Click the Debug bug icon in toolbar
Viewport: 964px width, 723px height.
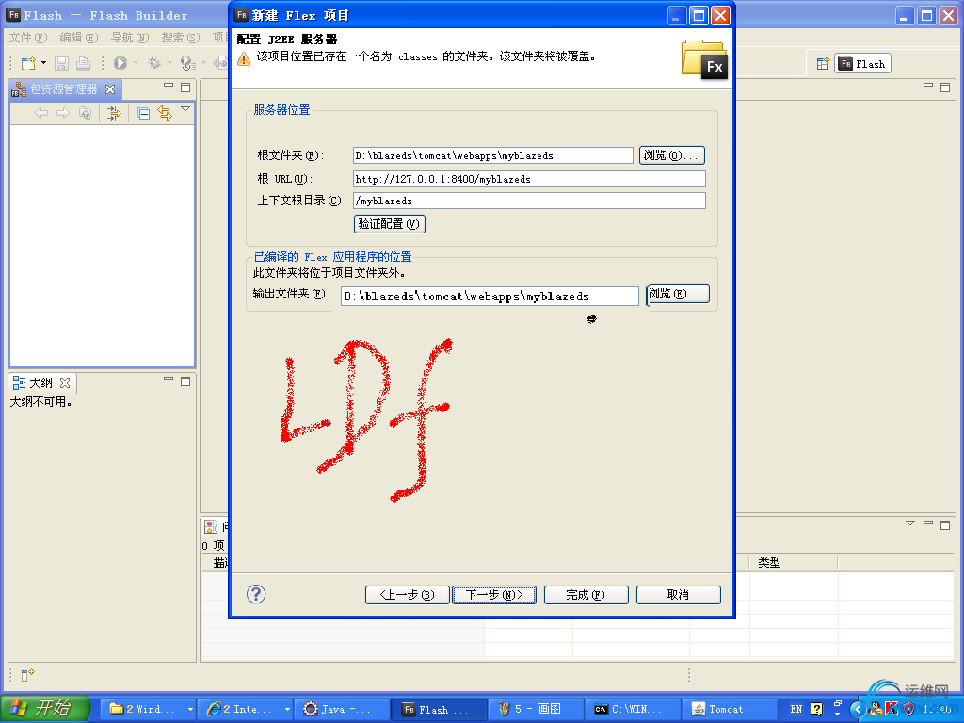click(x=154, y=63)
